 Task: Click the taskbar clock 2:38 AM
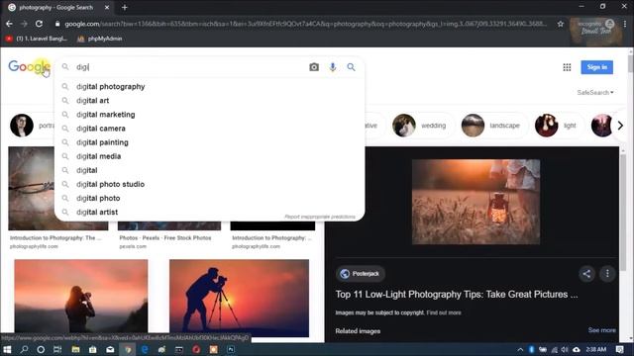[596, 349]
